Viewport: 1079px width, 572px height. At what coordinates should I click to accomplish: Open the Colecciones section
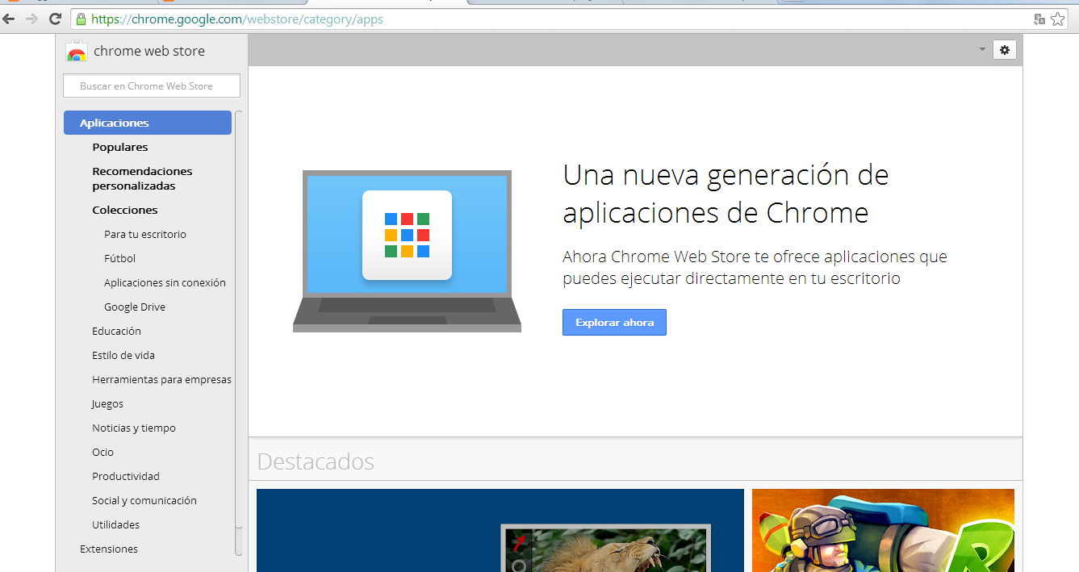click(125, 210)
